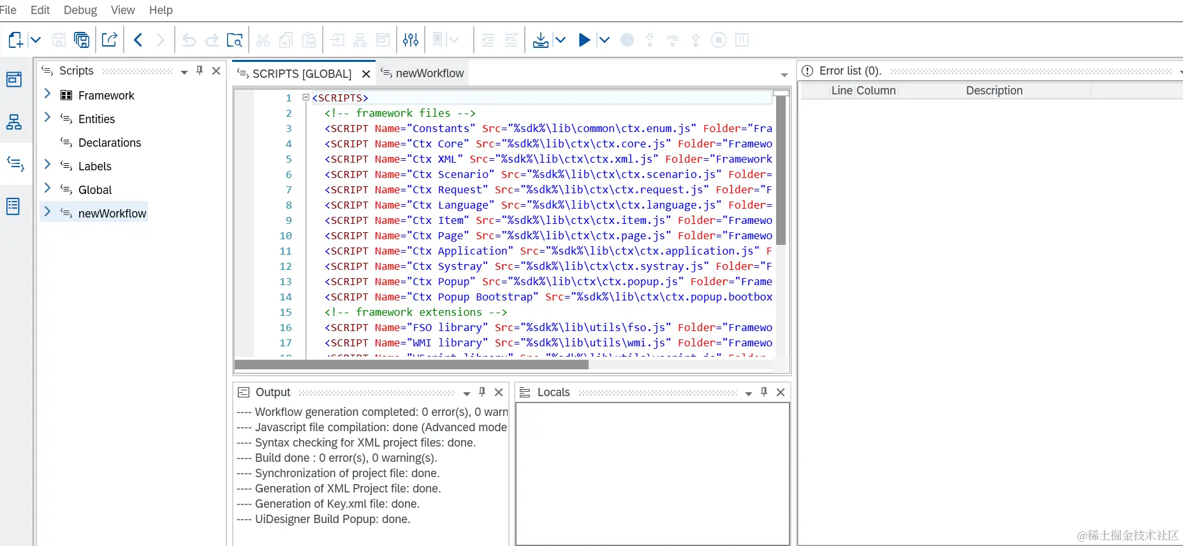This screenshot has width=1183, height=546.
Task: Click the Export project icon
Action: click(x=110, y=40)
